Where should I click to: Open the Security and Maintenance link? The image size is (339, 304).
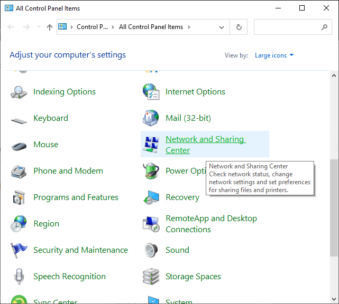click(80, 250)
